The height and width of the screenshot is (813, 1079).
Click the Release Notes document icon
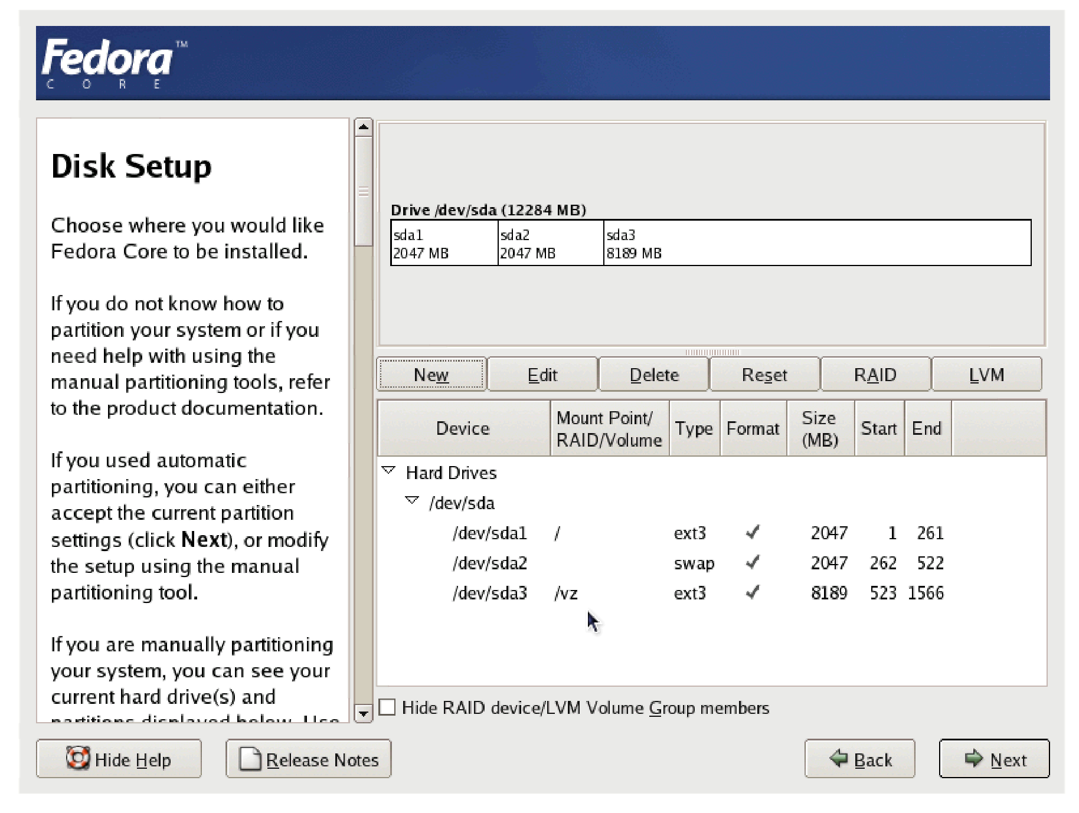(250, 759)
